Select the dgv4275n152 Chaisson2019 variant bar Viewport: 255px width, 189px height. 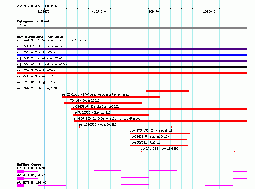(160, 133)
